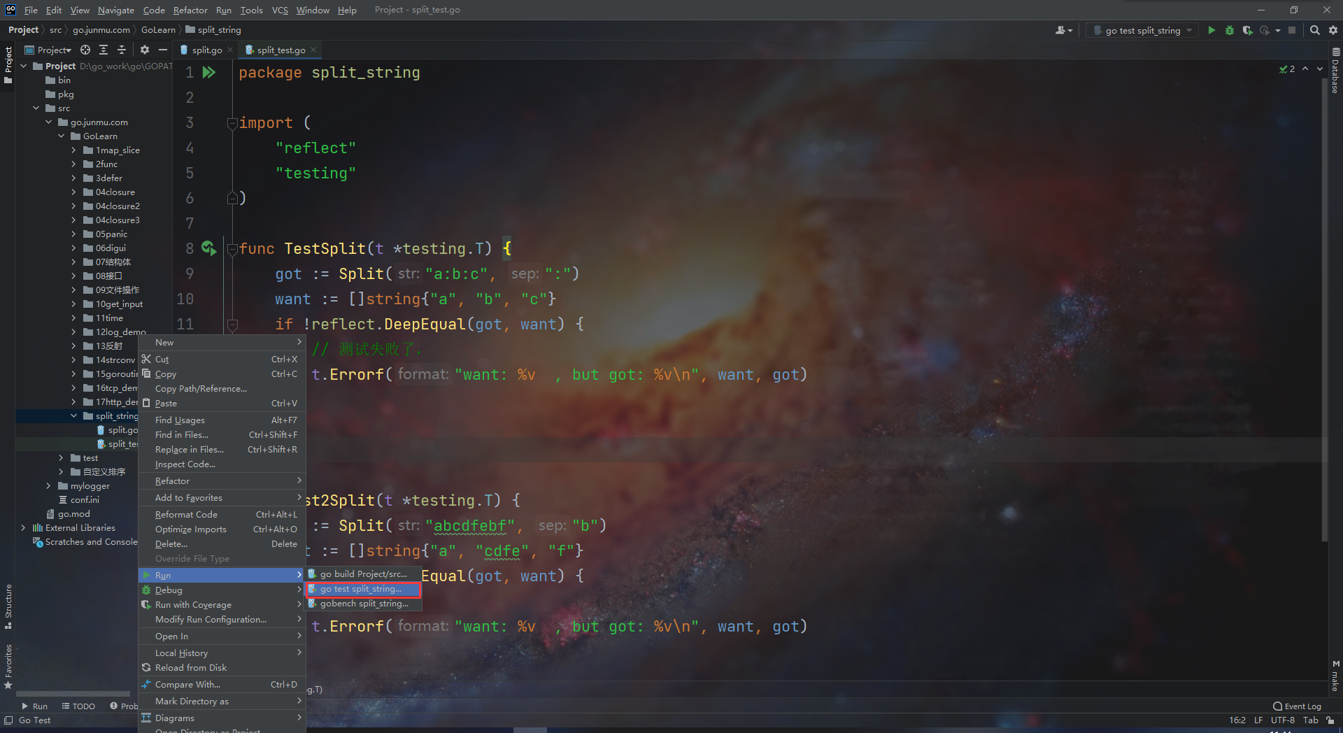Viewport: 1343px width, 733px height.
Task: Click the go.junmu.com breadcrumb
Action: (x=101, y=29)
